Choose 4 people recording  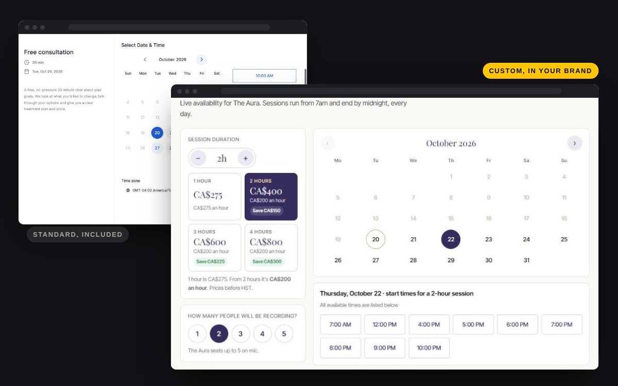(262, 334)
